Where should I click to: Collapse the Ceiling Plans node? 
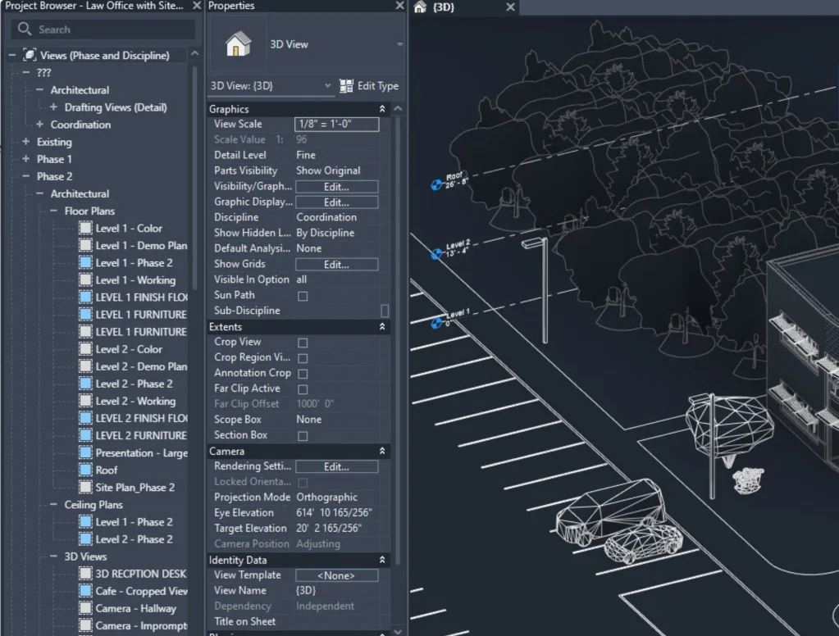53,504
